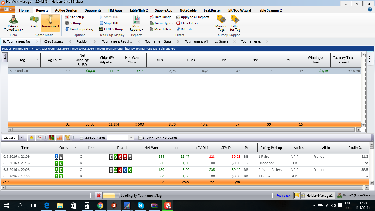Open the hand range grid icon

pos(51,138)
